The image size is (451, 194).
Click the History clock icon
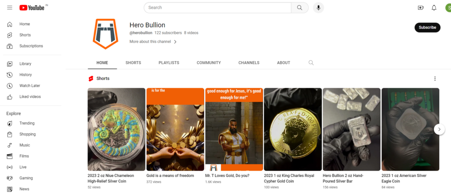tap(10, 75)
